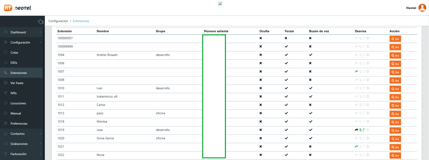
Task: Click green muted microphone icon for extension 1019
Action: [x=360, y=130]
